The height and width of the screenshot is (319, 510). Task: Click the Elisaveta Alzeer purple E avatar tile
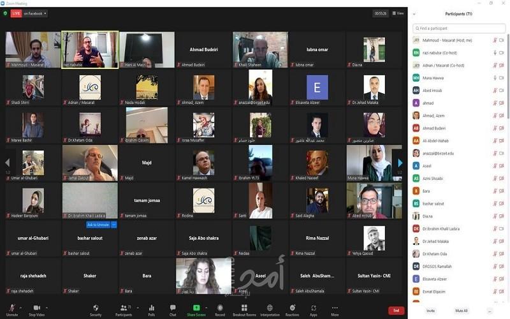[317, 87]
